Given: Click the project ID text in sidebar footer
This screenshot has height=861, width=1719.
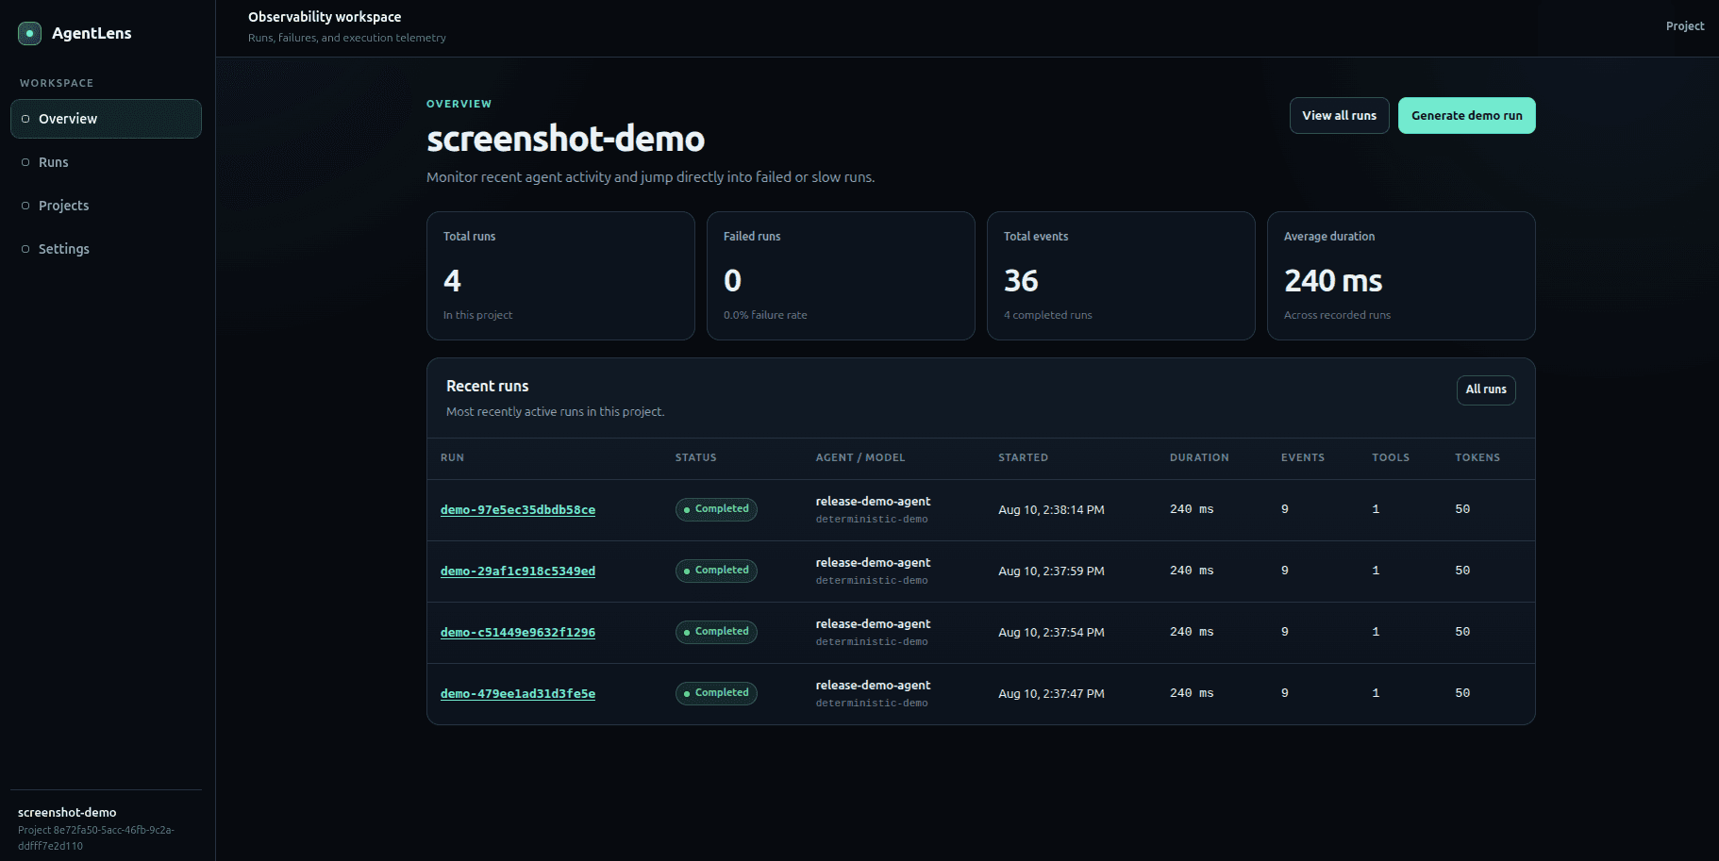Looking at the screenshot, I should pos(96,838).
